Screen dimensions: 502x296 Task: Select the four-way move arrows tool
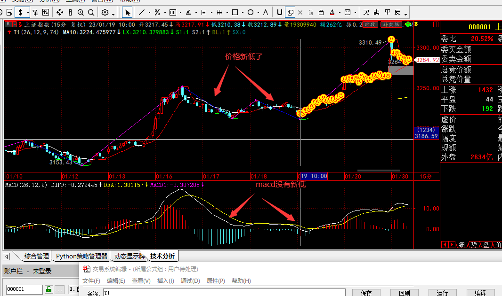59,13
